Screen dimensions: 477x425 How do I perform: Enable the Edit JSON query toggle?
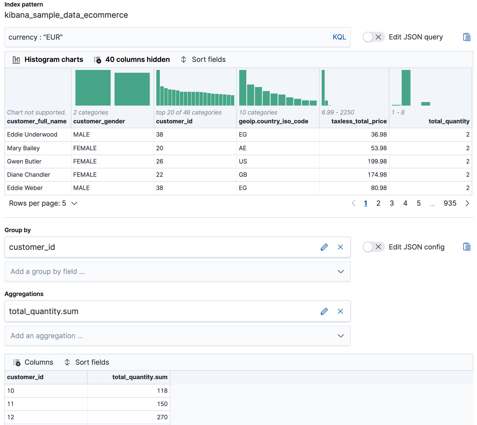pos(373,37)
